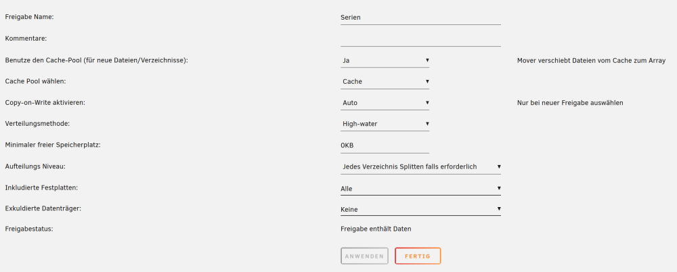This screenshot has width=677, height=272.
Task: Click the Copy-on-Write aktivieren label
Action: [45, 103]
